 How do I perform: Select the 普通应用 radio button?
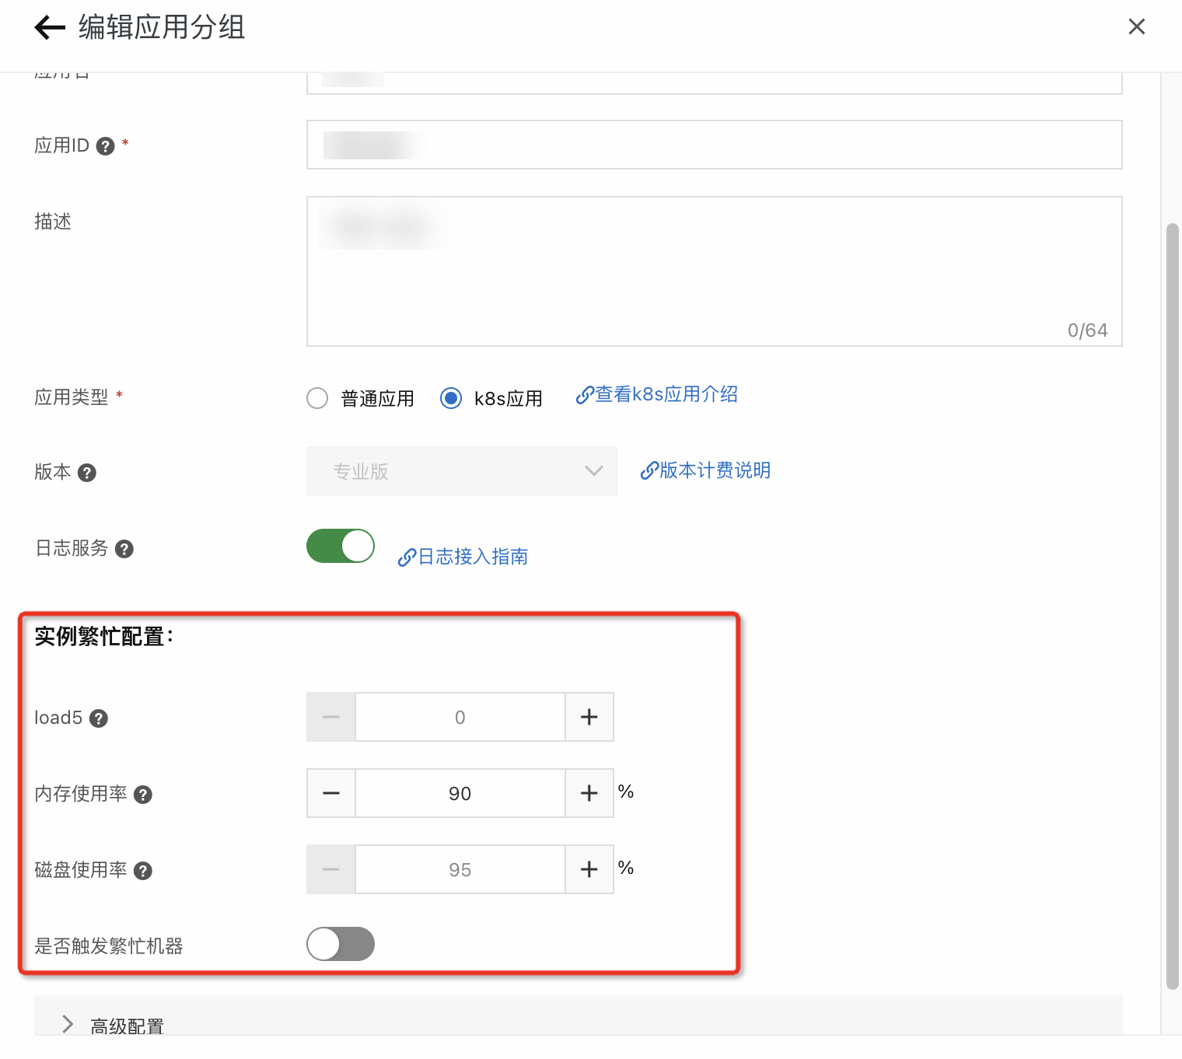tap(317, 398)
